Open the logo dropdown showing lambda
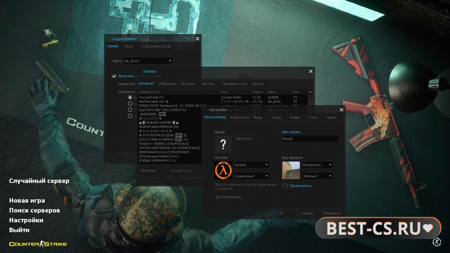Image resolution: width=450 pixels, height=253 pixels. [x=251, y=165]
